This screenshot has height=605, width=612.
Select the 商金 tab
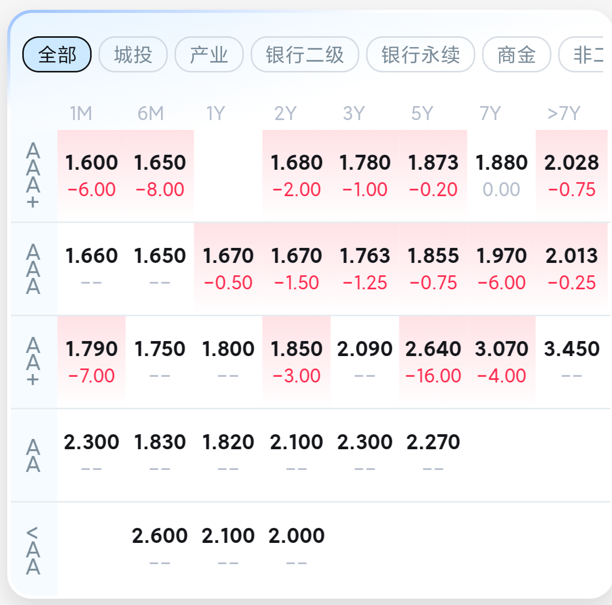click(517, 55)
